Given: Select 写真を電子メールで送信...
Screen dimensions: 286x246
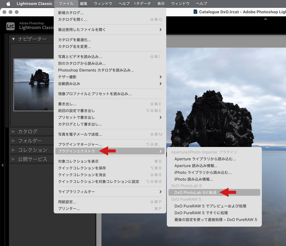Looking at the screenshot, I should (x=110, y=134).
